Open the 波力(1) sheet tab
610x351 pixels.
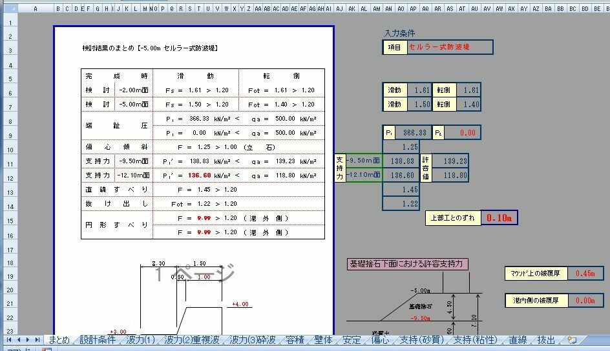click(140, 340)
